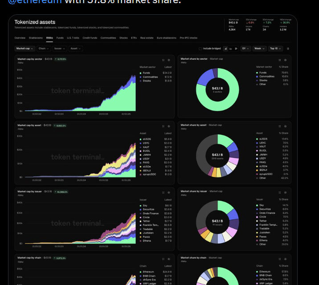Open the Top 10 dropdown
Screen dimensions: 319x285
pos(275,49)
